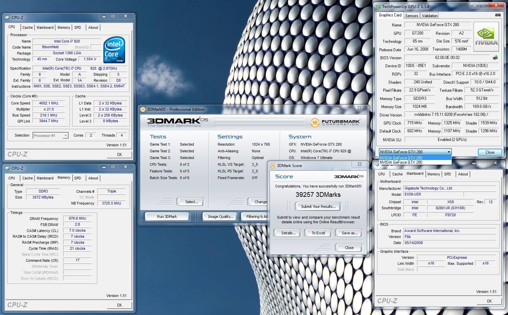
Task: Click Save as button in score dialog
Action: click(x=349, y=233)
